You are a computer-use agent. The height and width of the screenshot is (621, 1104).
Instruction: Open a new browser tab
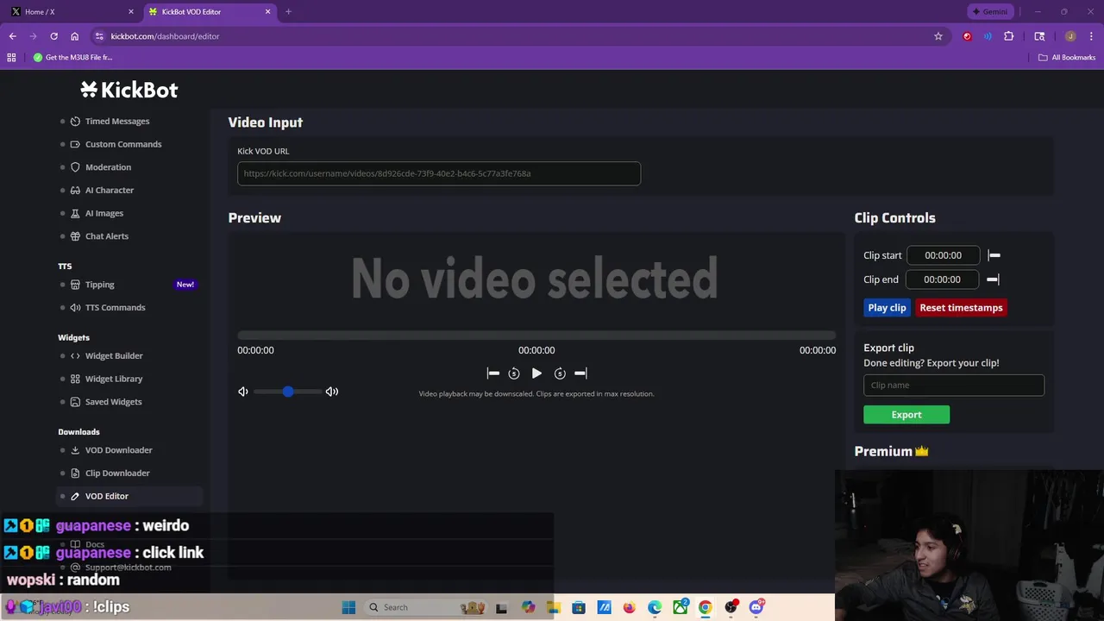click(x=288, y=12)
